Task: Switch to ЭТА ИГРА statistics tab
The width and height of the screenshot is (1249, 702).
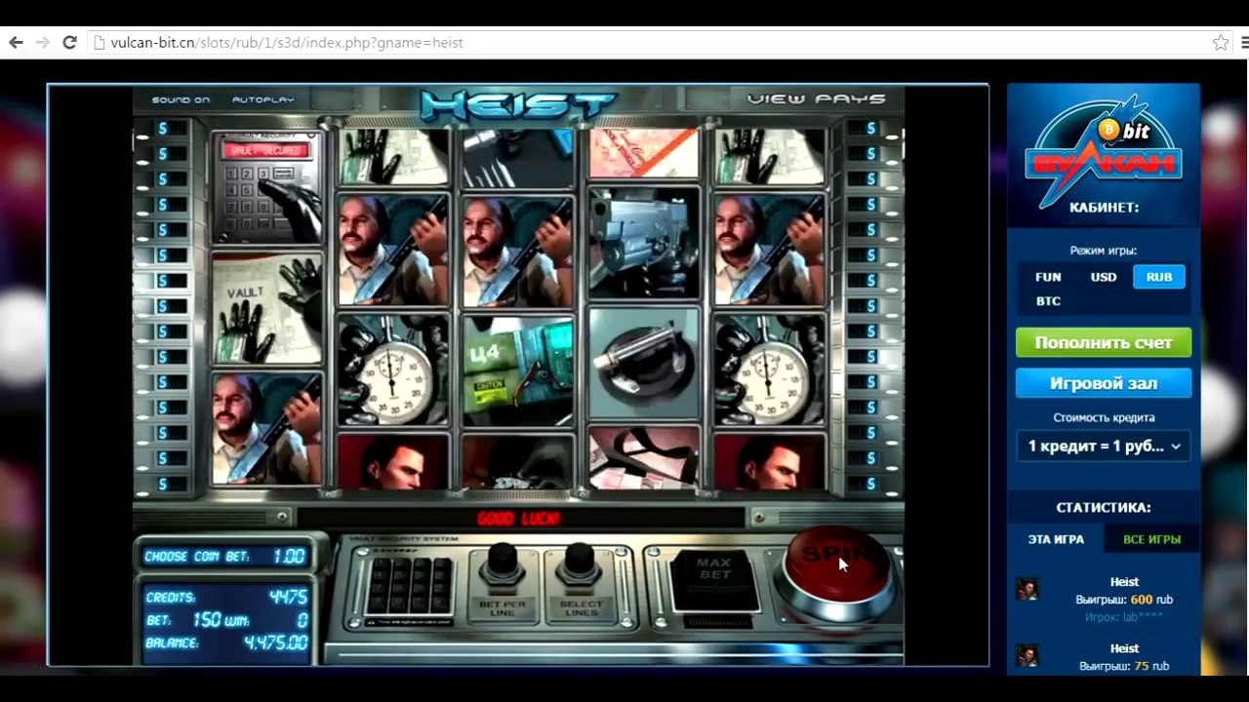Action: tap(1056, 539)
